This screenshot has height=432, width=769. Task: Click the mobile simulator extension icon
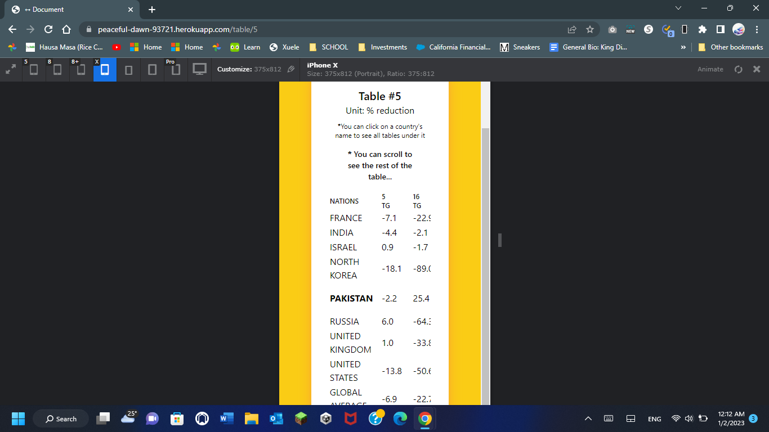point(685,29)
